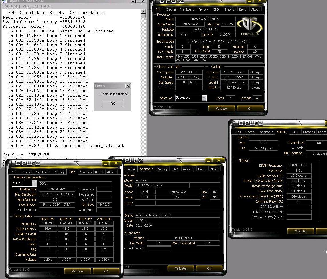
Task: Click Validate in the top CPU-Z window
Action: (221, 109)
